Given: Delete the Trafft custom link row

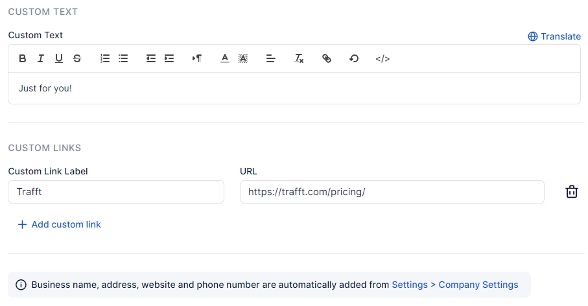Looking at the screenshot, I should pyautogui.click(x=572, y=192).
